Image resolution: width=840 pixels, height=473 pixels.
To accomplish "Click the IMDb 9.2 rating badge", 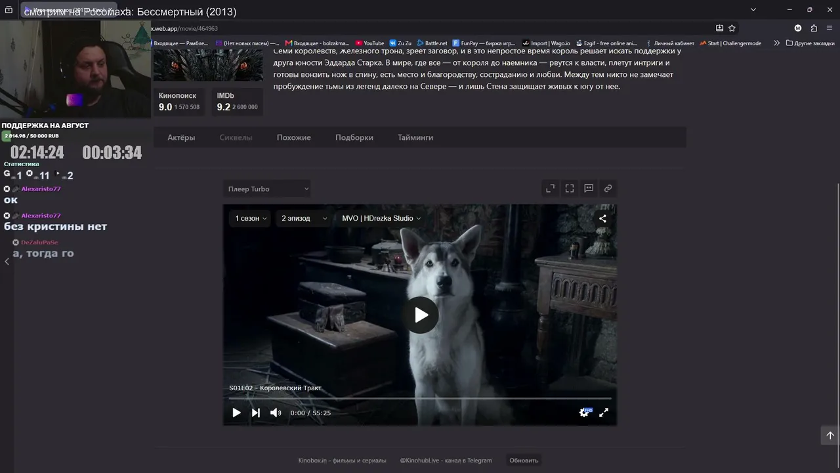I will pyautogui.click(x=237, y=102).
